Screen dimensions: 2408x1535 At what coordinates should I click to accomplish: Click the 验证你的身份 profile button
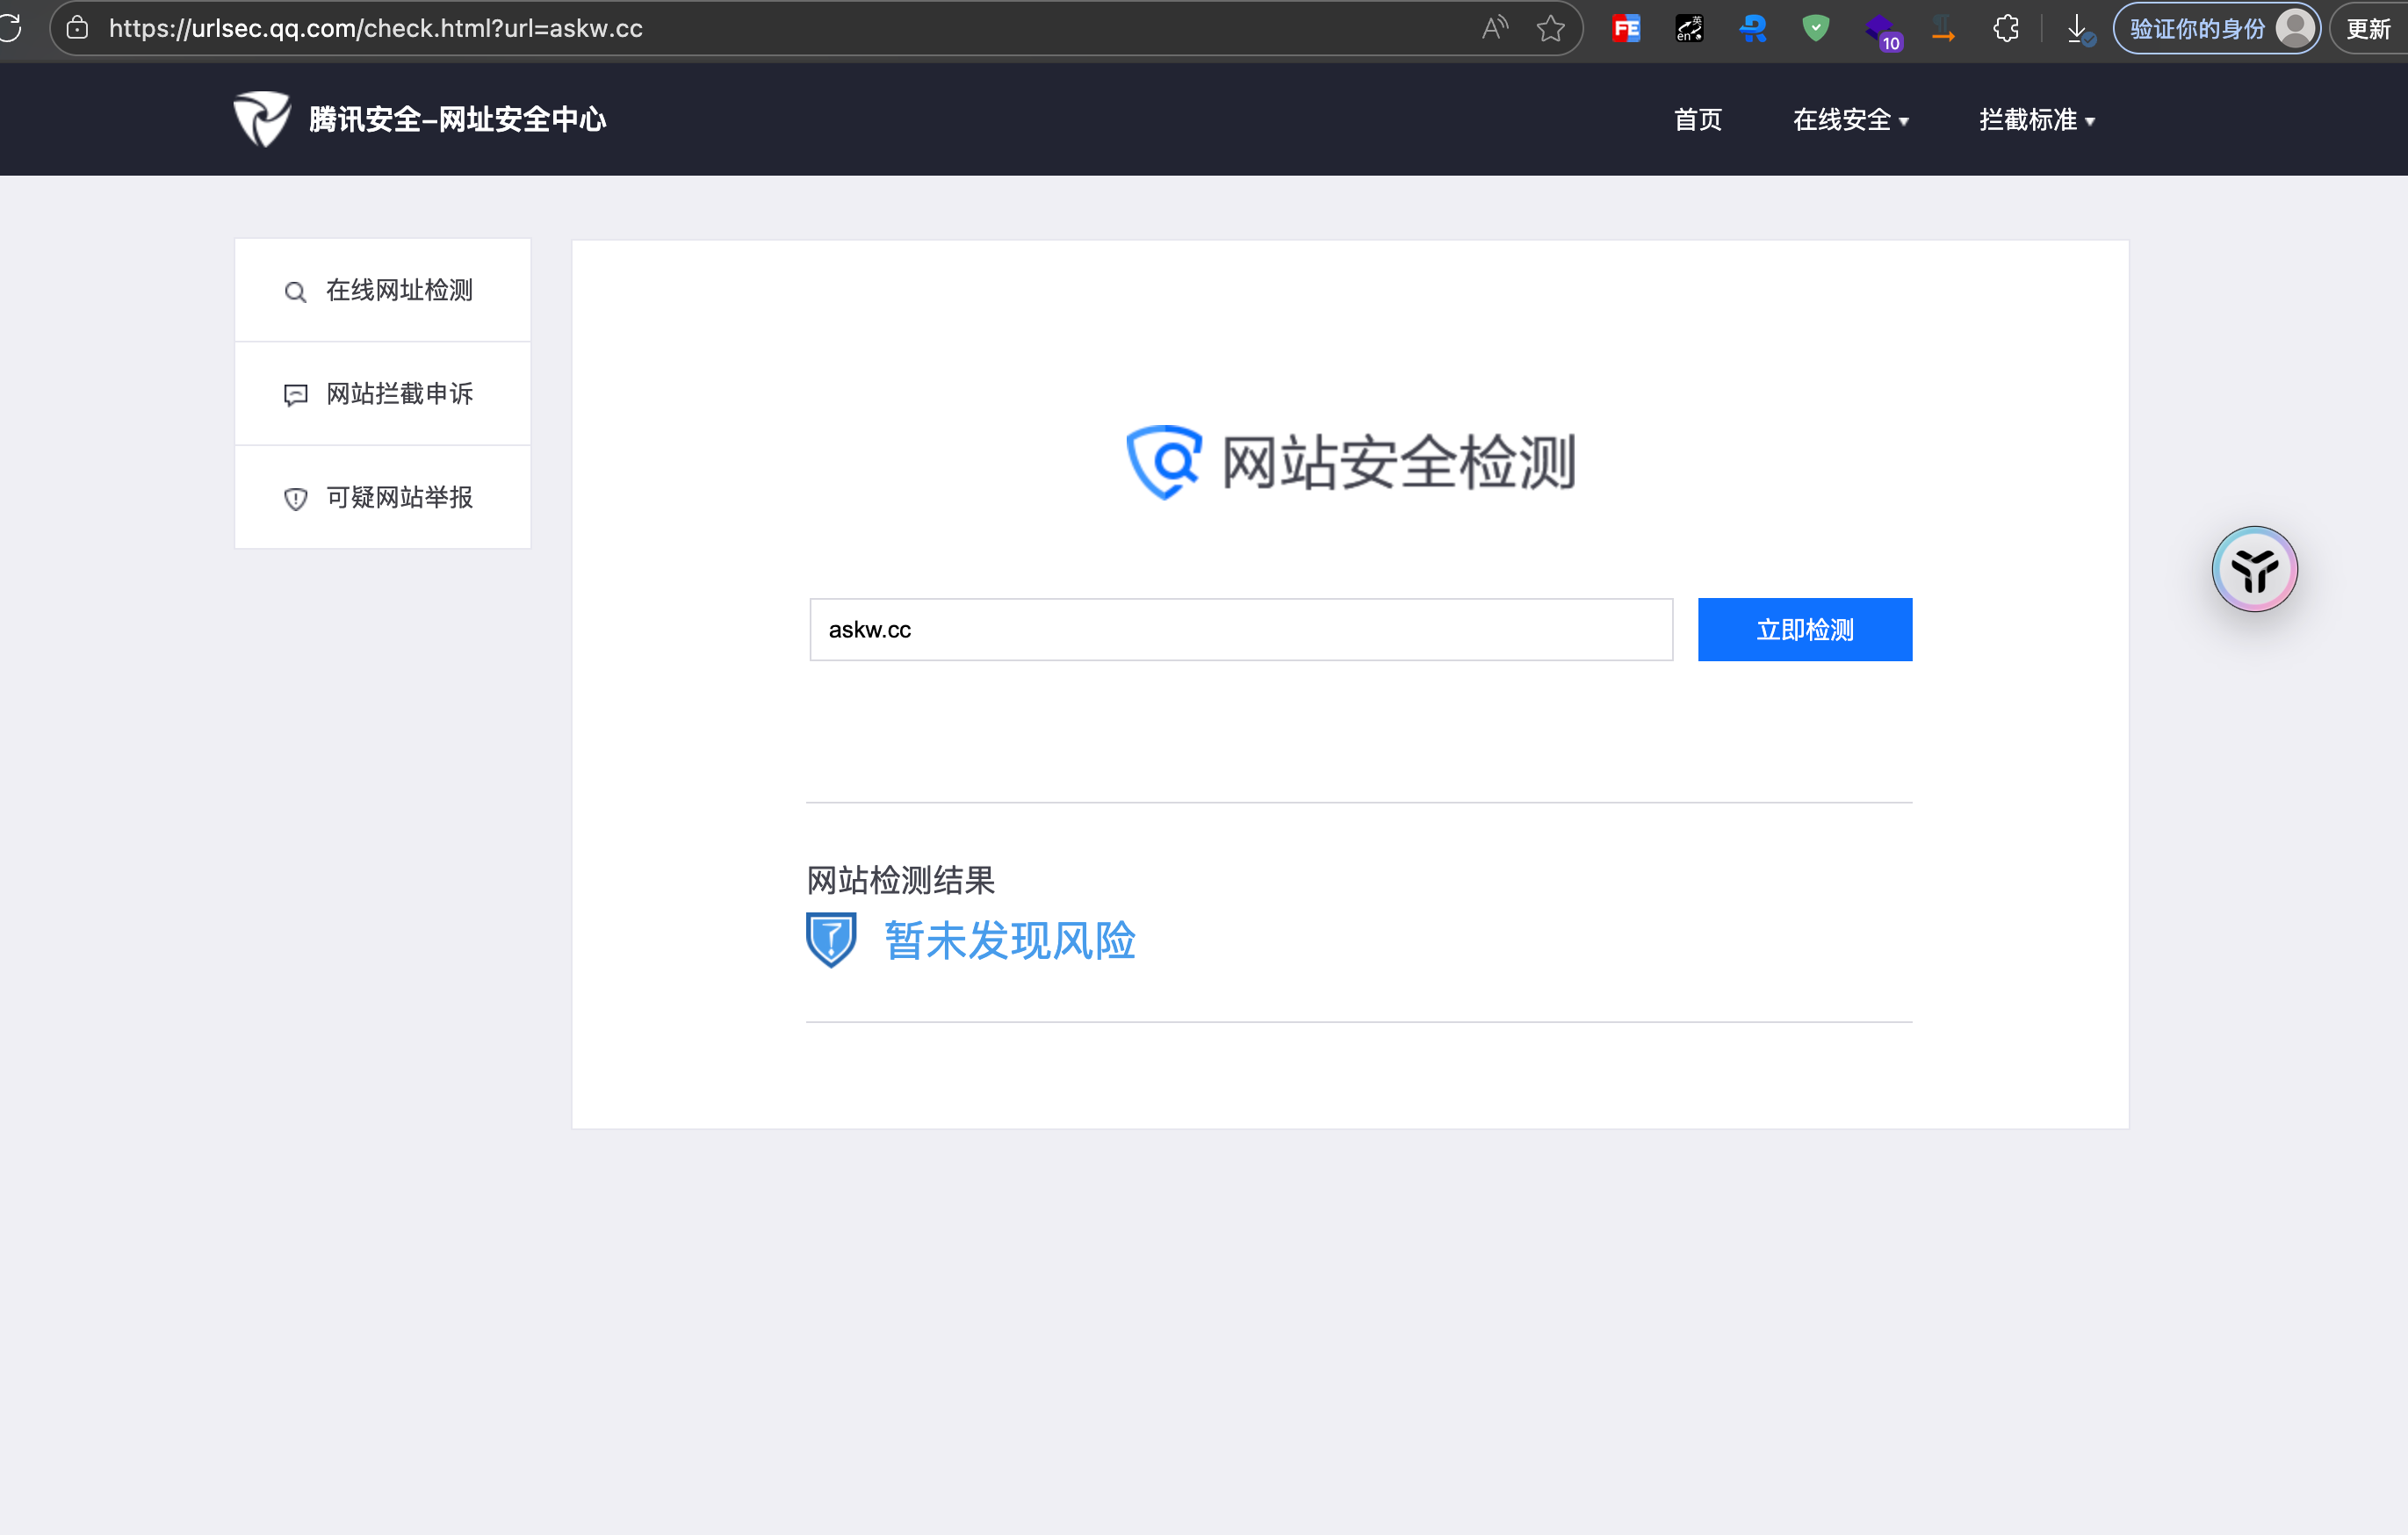[x=2214, y=28]
